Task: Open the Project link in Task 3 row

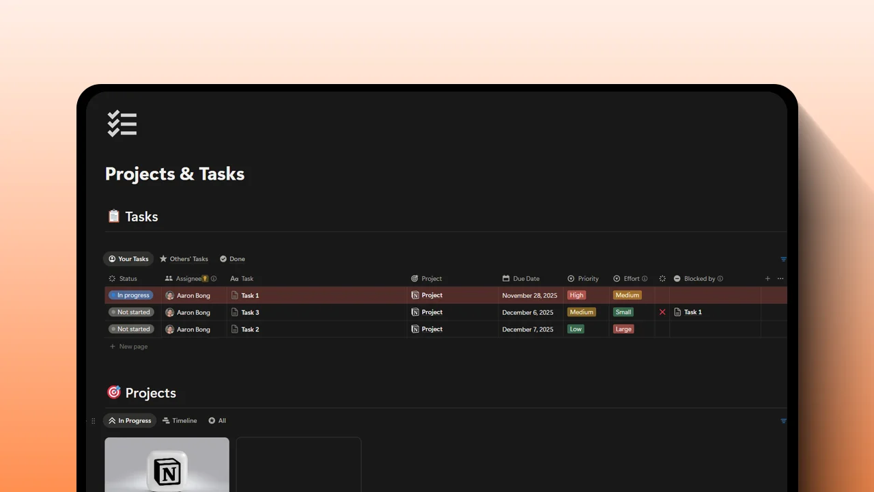Action: click(x=432, y=312)
